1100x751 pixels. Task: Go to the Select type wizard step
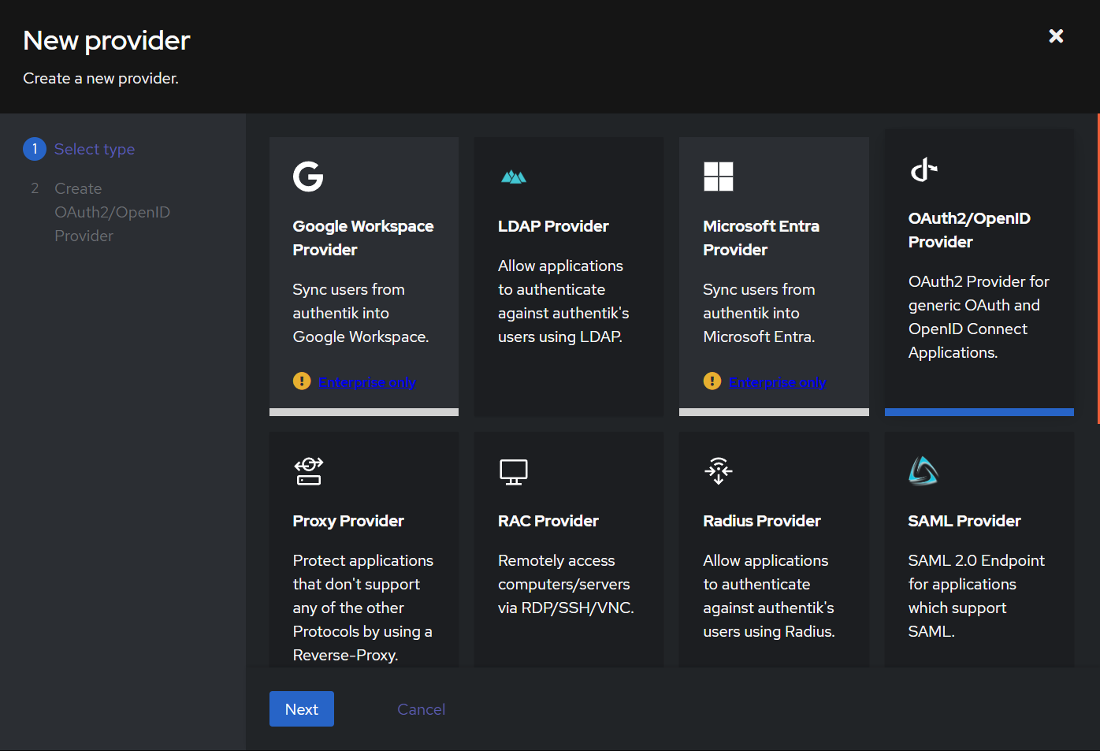(95, 149)
